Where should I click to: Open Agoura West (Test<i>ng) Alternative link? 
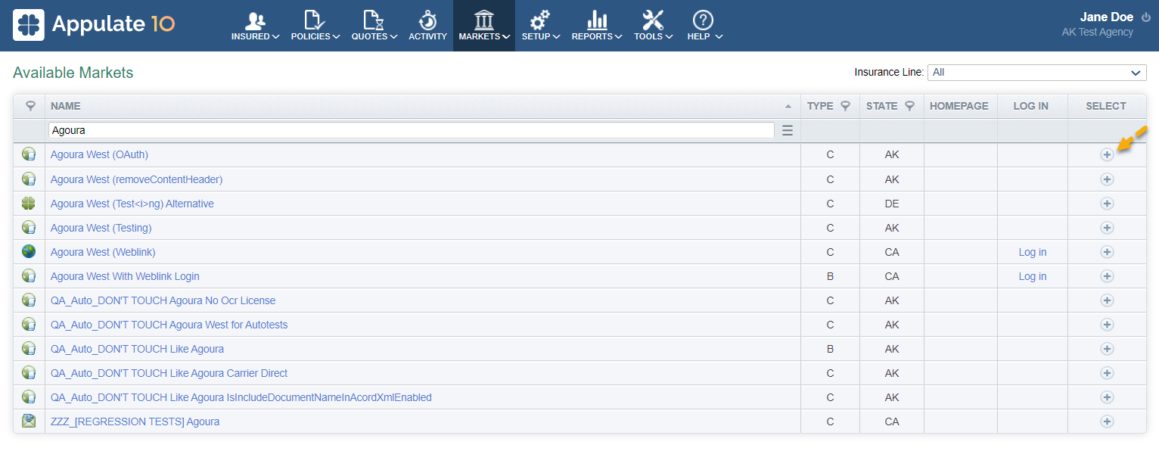(x=132, y=204)
